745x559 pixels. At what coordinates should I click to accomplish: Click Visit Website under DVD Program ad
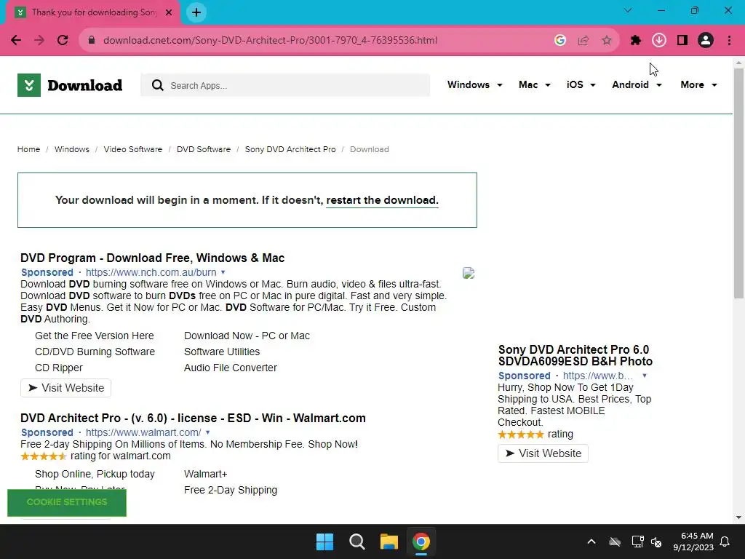point(66,388)
